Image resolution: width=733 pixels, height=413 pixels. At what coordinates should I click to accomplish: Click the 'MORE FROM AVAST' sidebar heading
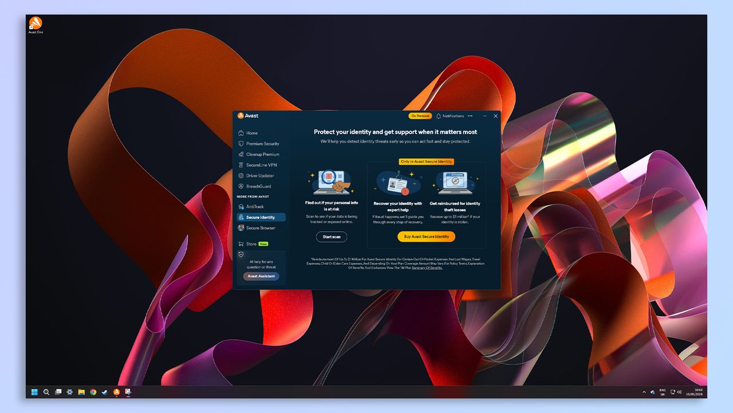tap(253, 196)
